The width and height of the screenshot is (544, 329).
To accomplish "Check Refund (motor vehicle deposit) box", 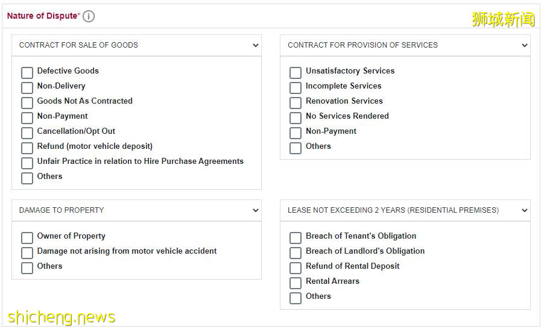I will (27, 148).
